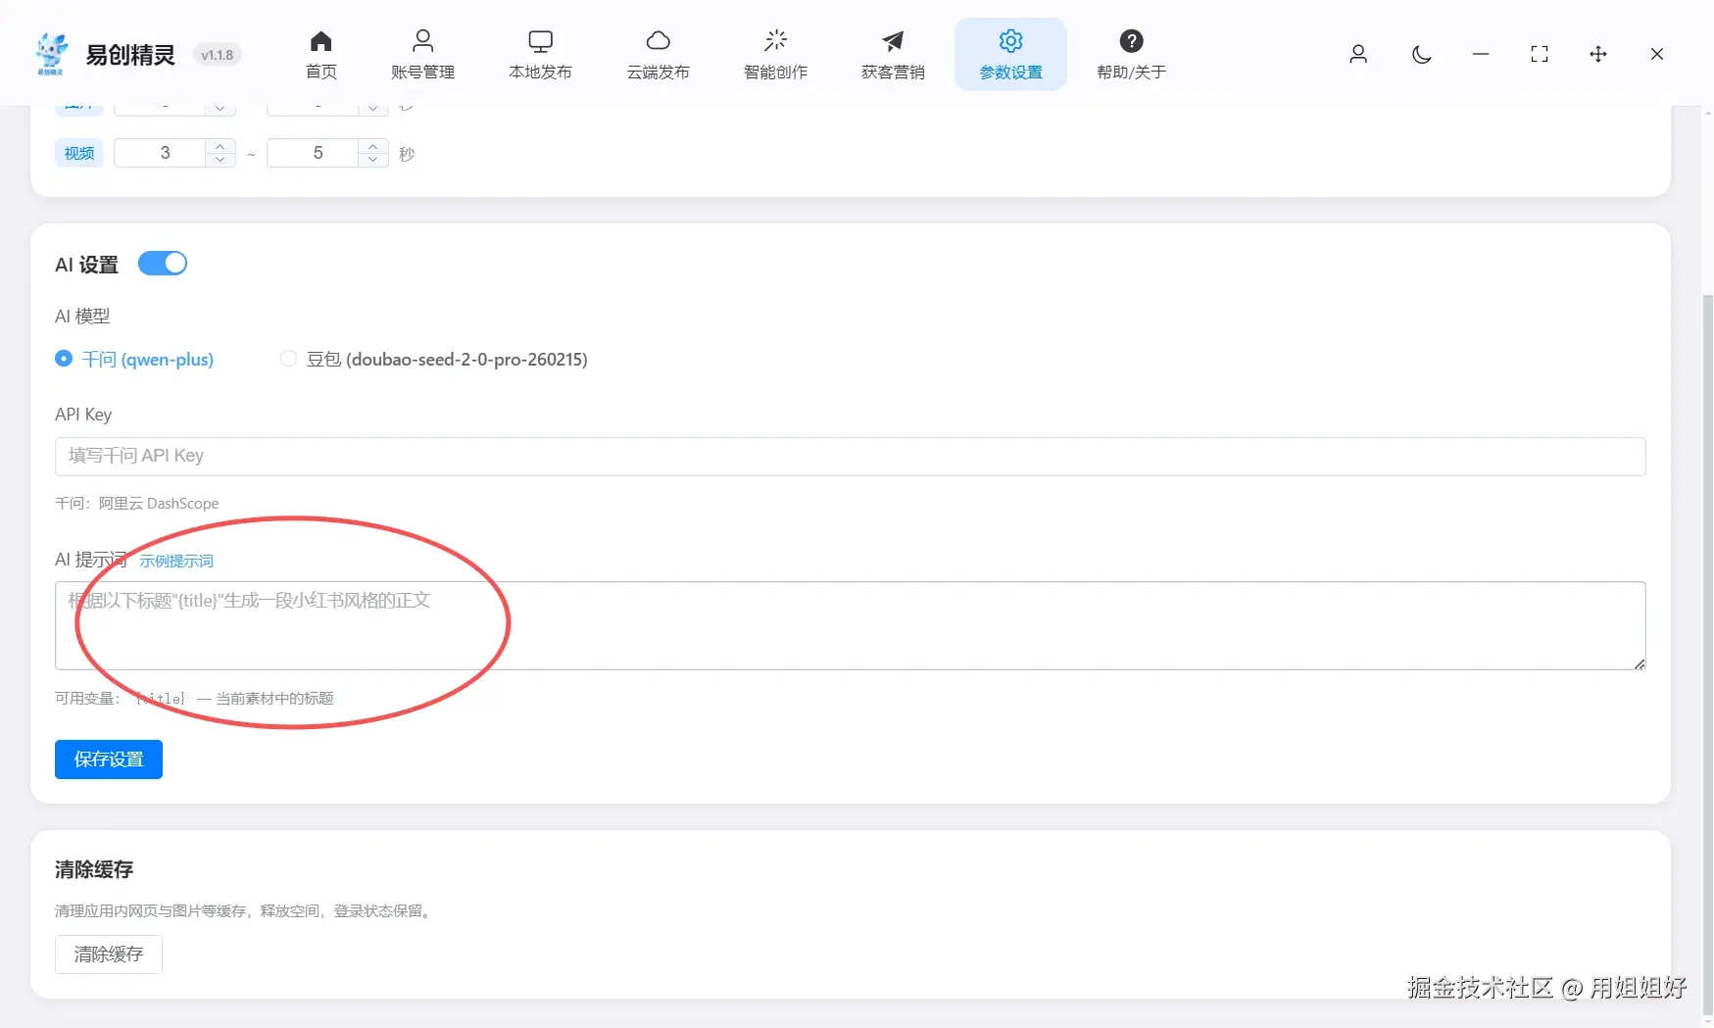Click the v1.1.8 version badge
Screen dimensions: 1714x1028
tap(217, 55)
